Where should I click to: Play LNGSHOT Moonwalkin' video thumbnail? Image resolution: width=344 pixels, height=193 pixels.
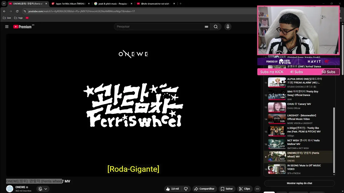(277, 119)
